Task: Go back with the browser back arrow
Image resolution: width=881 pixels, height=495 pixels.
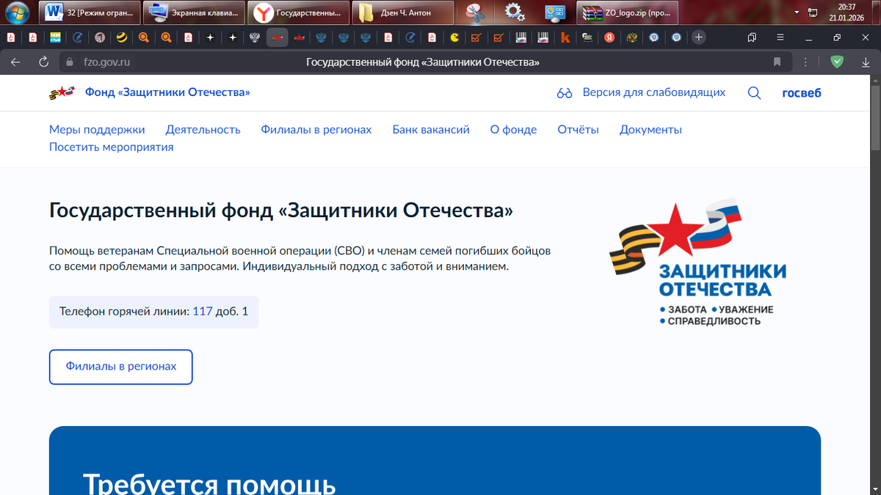Action: coord(15,62)
